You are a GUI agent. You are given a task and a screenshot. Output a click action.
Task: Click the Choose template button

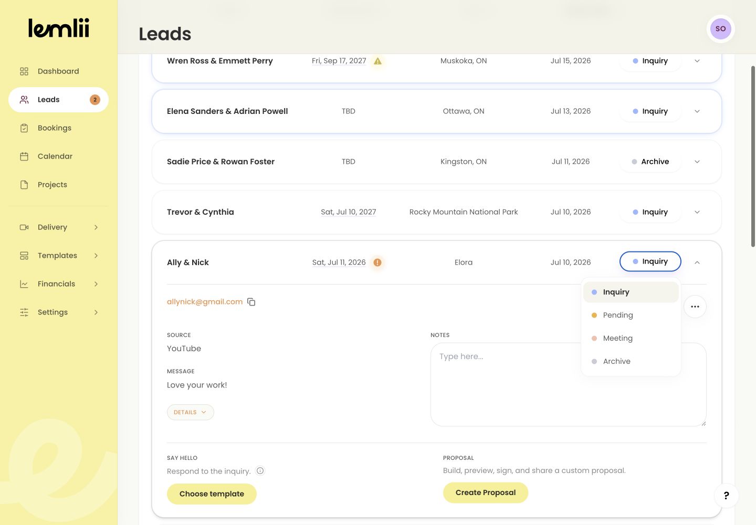point(212,494)
